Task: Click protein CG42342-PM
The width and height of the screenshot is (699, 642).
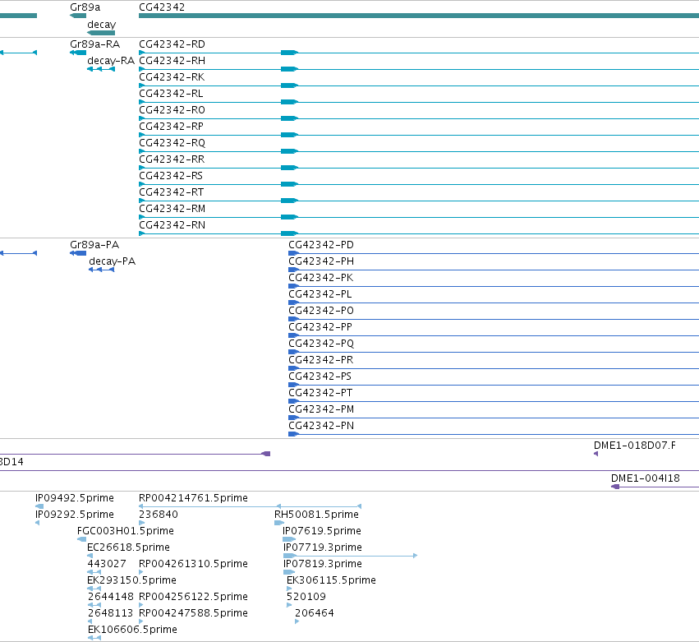Action: click(321, 409)
